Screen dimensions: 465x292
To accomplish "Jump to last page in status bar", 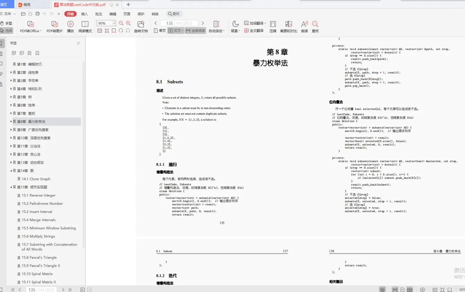I will pyautogui.click(x=70, y=290).
